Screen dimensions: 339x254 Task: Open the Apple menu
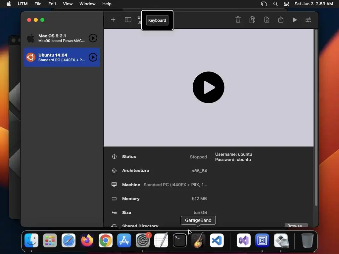(x=9, y=4)
